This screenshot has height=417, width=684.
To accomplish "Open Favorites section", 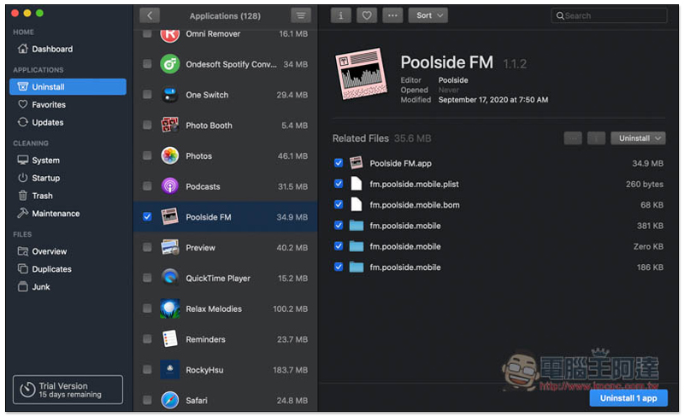I will [42, 105].
